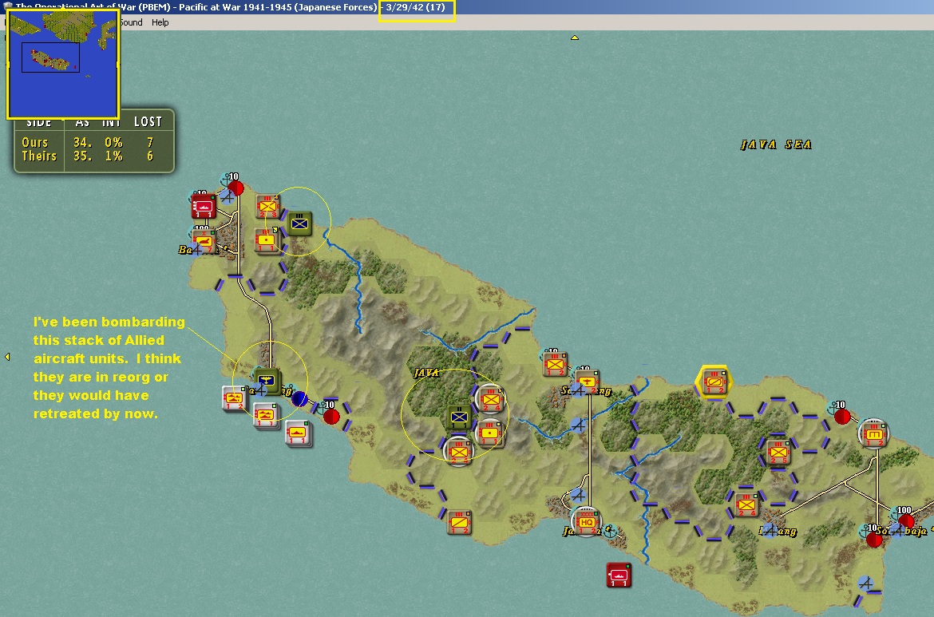Select the southeasternmost white naval unit 1-1
934x617 pixels.
tap(298, 433)
